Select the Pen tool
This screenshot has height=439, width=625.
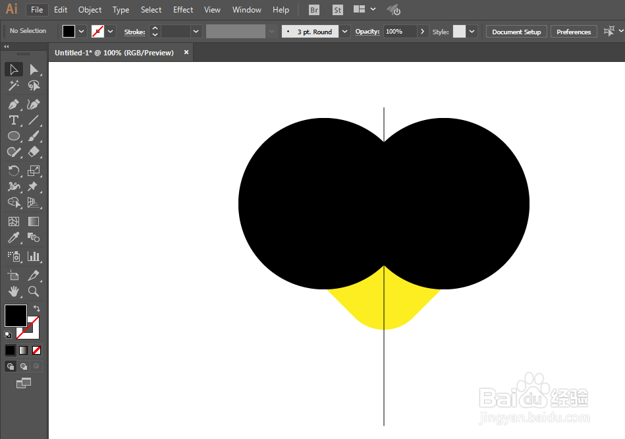pos(14,105)
